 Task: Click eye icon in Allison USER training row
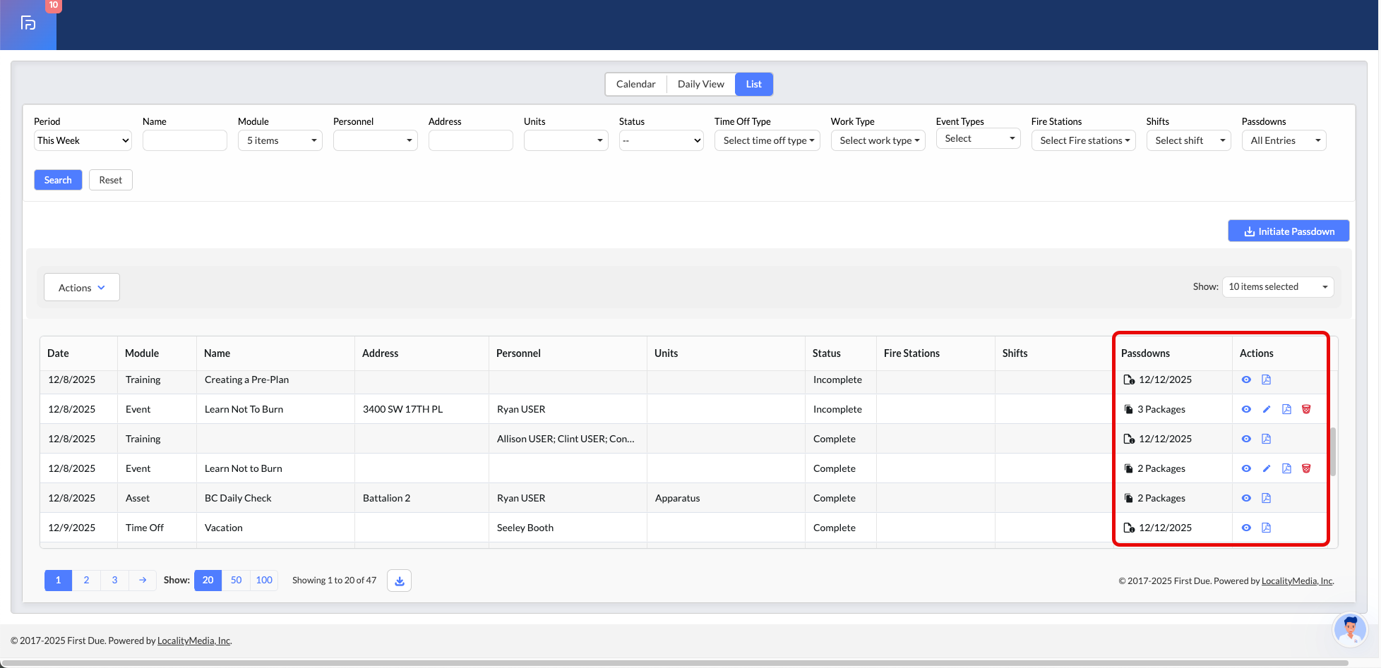(1246, 439)
